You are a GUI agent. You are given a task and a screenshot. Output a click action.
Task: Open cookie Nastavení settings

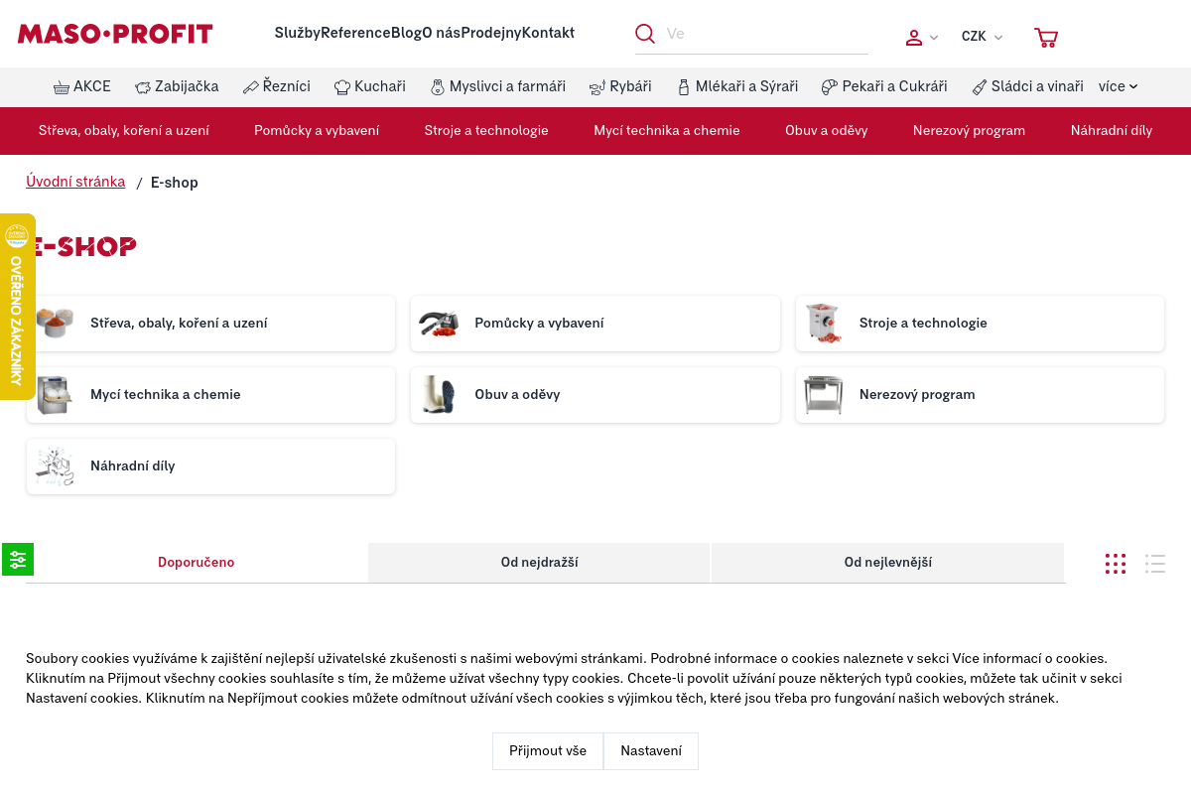(651, 751)
